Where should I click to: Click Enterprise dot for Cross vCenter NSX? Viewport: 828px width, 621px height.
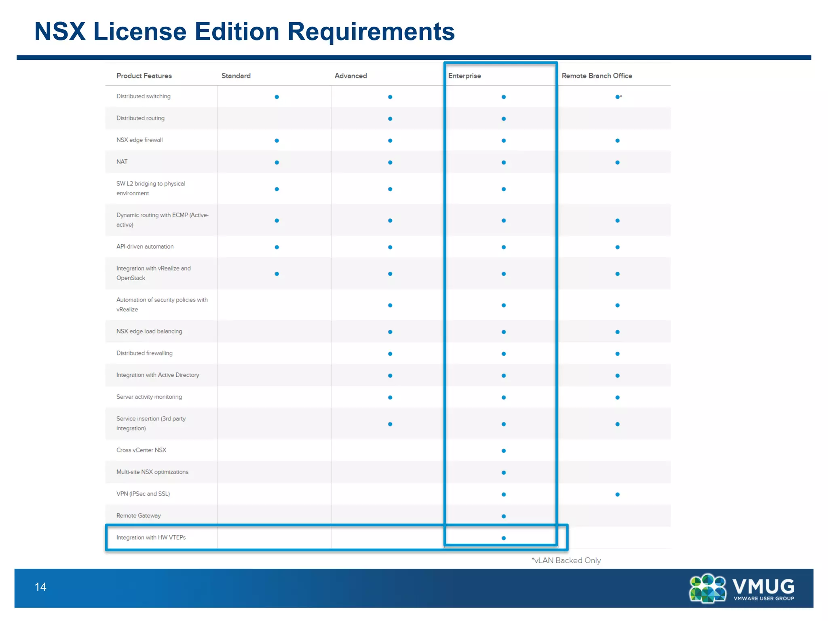(504, 451)
